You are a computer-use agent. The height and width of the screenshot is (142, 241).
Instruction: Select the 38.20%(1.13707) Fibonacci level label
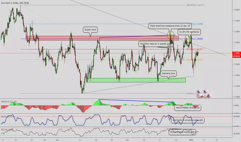pos(194,60)
